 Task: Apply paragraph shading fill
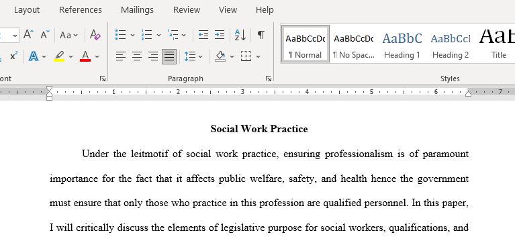click(220, 56)
